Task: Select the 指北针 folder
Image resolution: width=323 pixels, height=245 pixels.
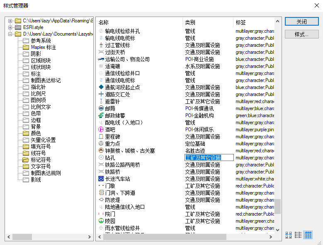Action: (x=38, y=87)
